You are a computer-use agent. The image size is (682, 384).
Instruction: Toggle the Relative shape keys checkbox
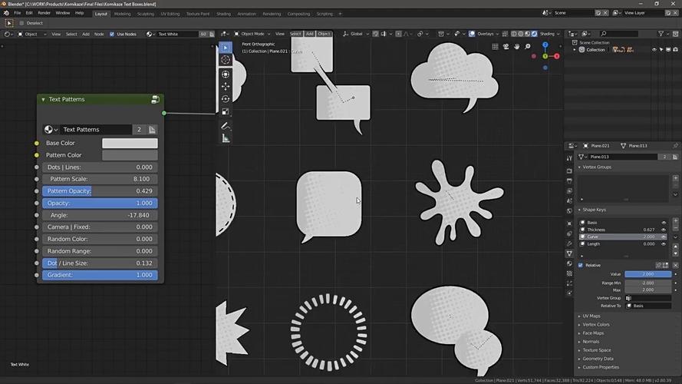click(581, 265)
